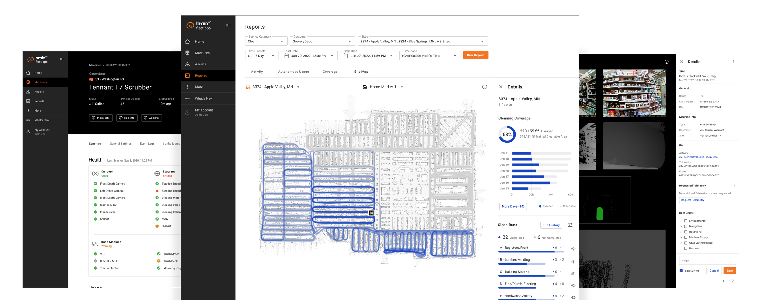Open 3374 - Apple Valley site dropdown
Image resolution: width=760 pixels, height=300 pixels.
(x=273, y=87)
